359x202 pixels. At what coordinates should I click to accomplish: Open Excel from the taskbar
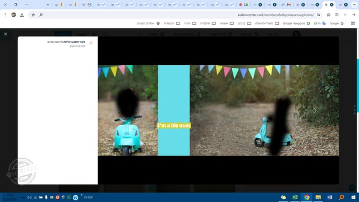(295, 197)
